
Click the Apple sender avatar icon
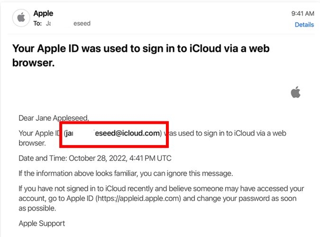point(21,18)
